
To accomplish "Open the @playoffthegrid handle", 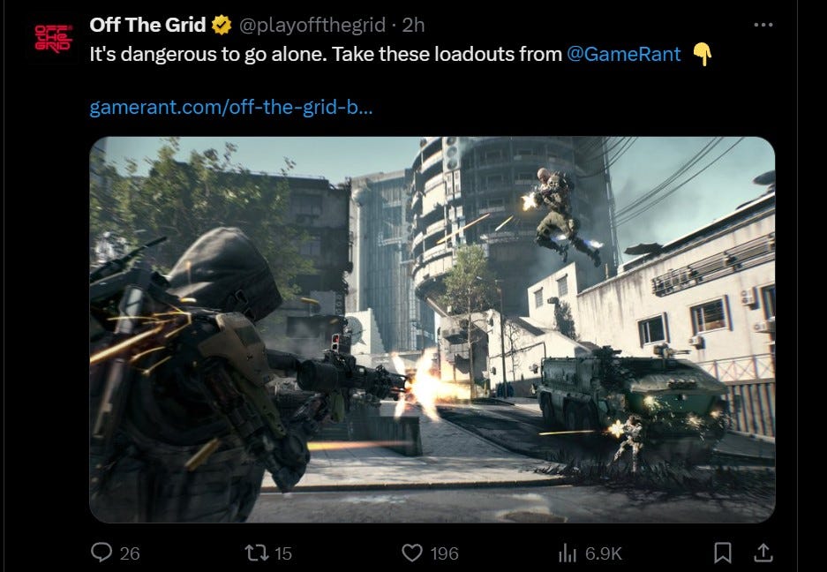I will click(312, 25).
